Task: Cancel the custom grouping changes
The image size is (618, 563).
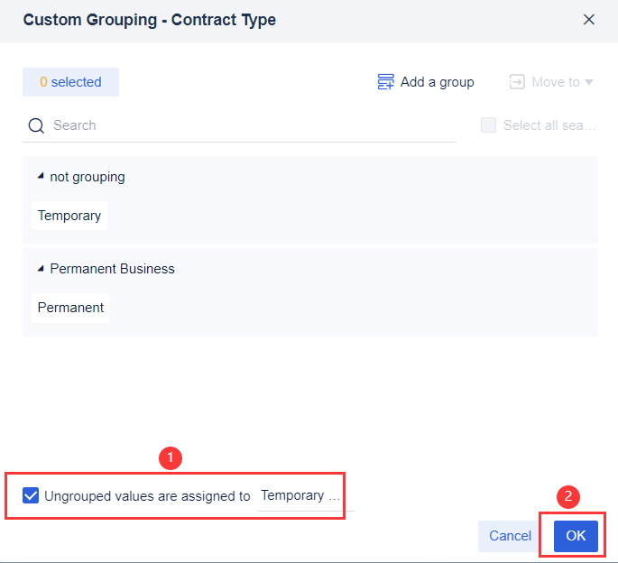Action: [510, 536]
